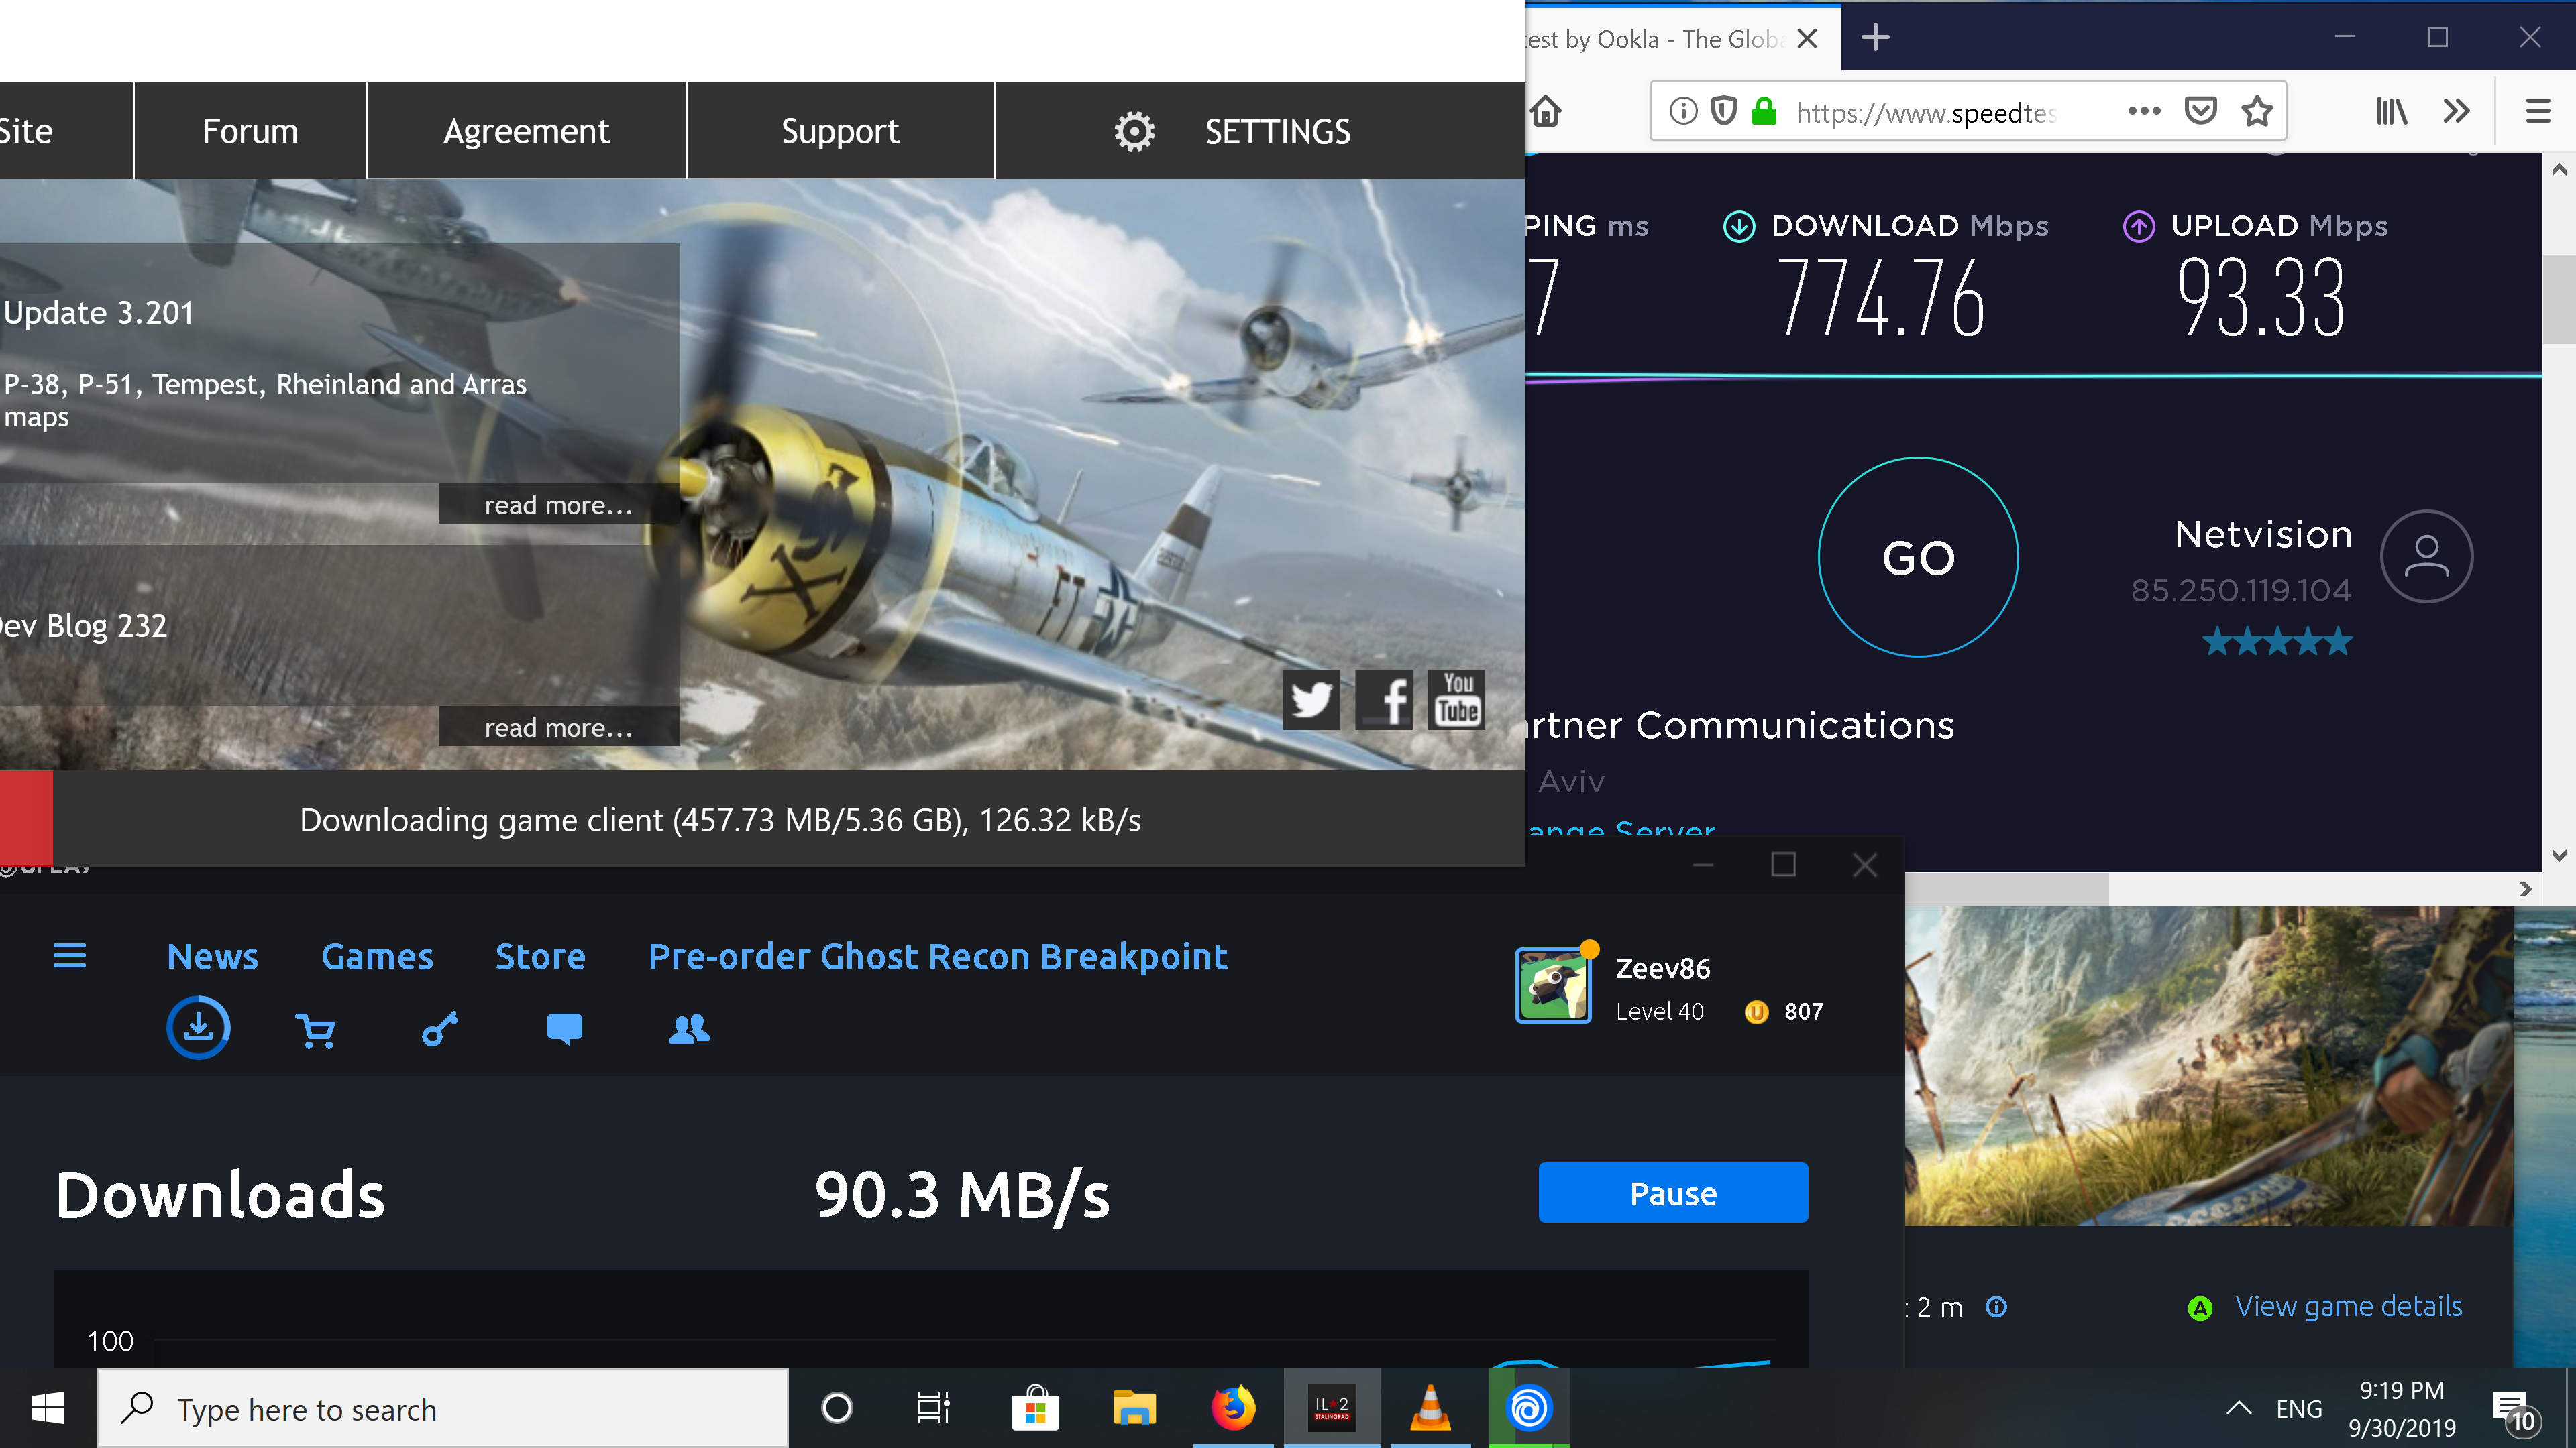The width and height of the screenshot is (2576, 1448).
Task: Open the Uplay chat bubble icon
Action: [564, 1028]
